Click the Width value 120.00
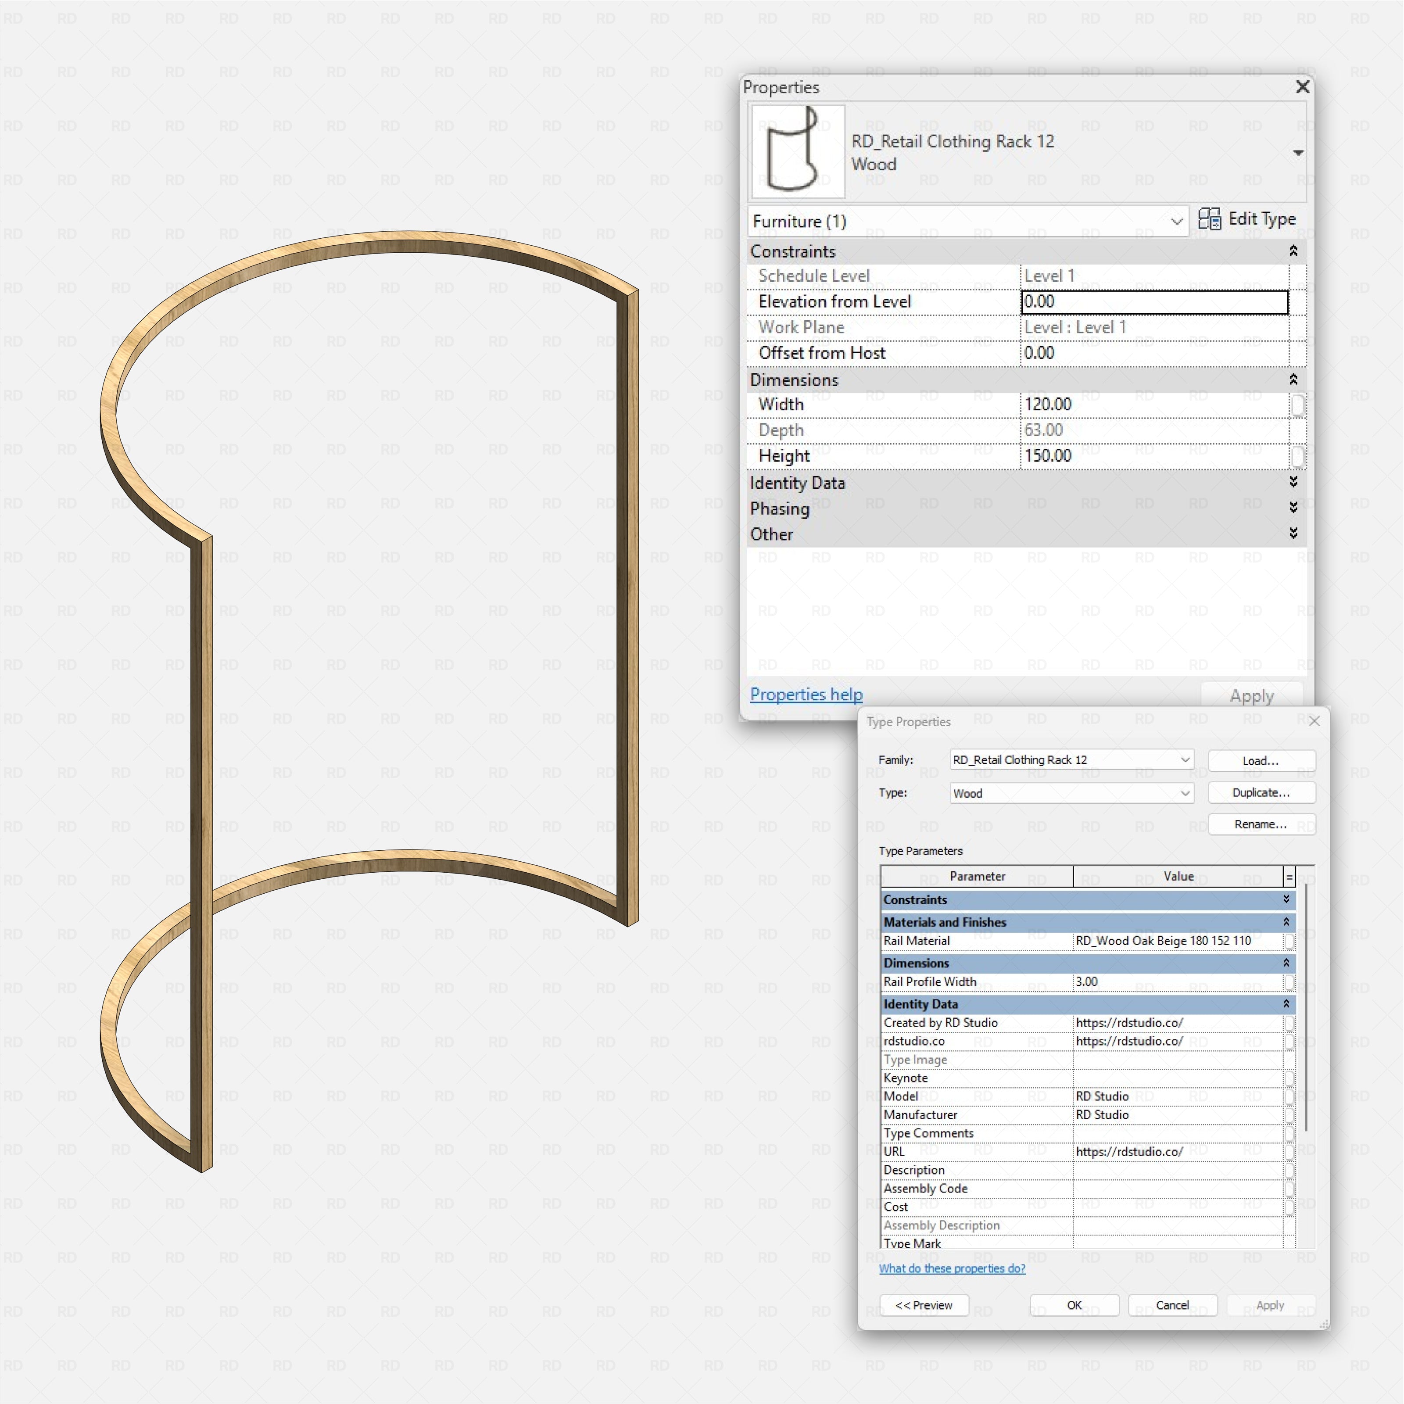 point(1155,405)
